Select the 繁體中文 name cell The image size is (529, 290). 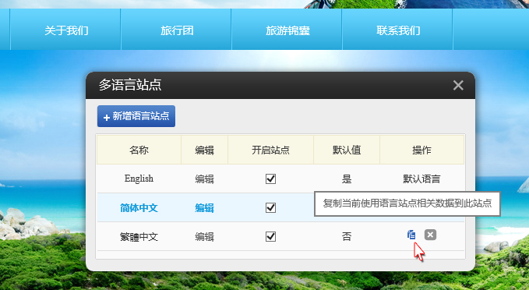[x=139, y=237]
